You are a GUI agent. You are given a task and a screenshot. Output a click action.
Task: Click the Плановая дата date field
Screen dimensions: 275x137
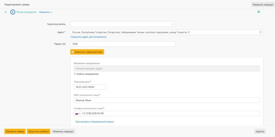coord(90,87)
